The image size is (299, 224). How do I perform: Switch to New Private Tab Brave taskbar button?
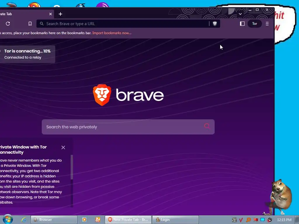128,220
